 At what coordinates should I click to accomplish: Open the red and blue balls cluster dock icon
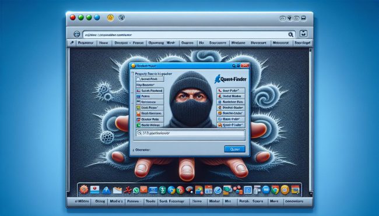click(x=237, y=190)
